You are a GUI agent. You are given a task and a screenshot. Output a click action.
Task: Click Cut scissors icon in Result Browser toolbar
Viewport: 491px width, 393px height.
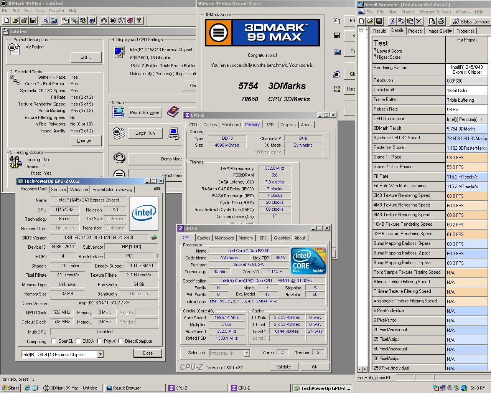[x=392, y=21]
